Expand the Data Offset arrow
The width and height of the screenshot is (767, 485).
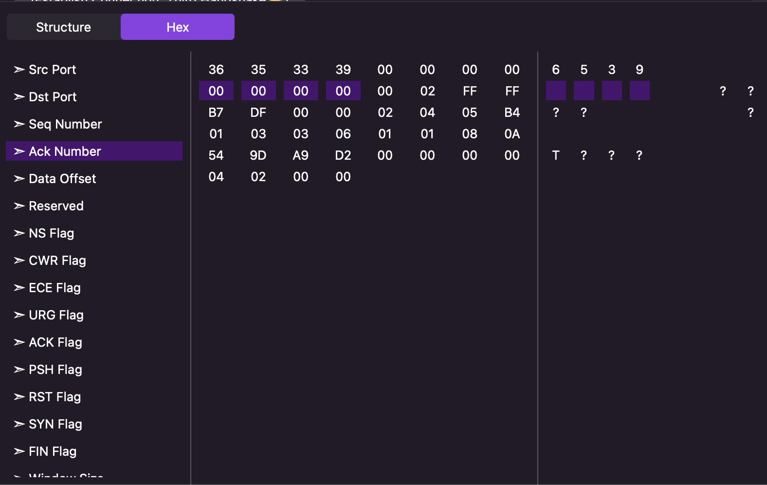(19, 179)
